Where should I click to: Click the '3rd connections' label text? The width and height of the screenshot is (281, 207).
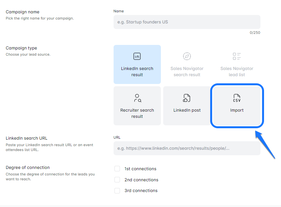point(141,191)
